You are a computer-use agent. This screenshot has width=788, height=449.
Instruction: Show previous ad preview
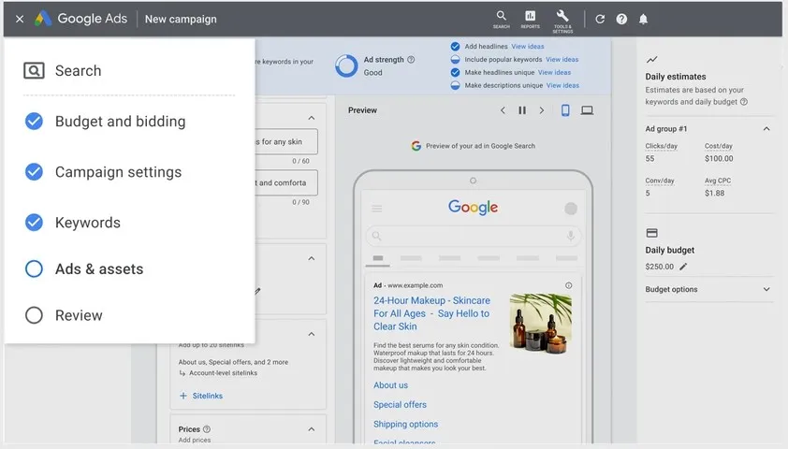[503, 110]
